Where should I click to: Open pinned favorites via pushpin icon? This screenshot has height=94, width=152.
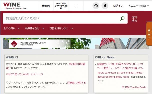click(x=105, y=6)
